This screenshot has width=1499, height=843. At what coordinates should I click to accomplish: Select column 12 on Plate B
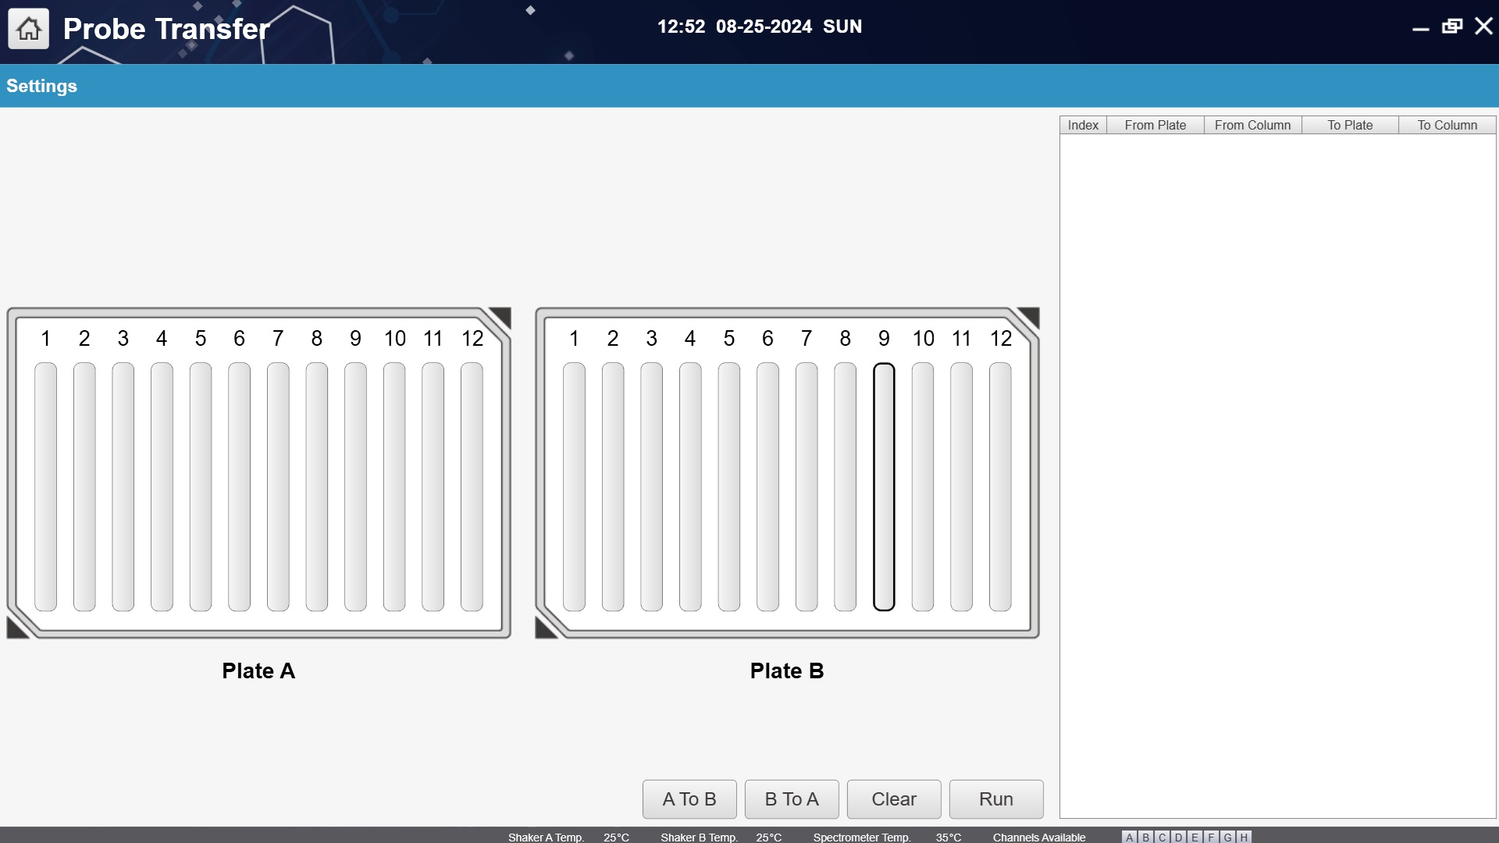(1000, 486)
